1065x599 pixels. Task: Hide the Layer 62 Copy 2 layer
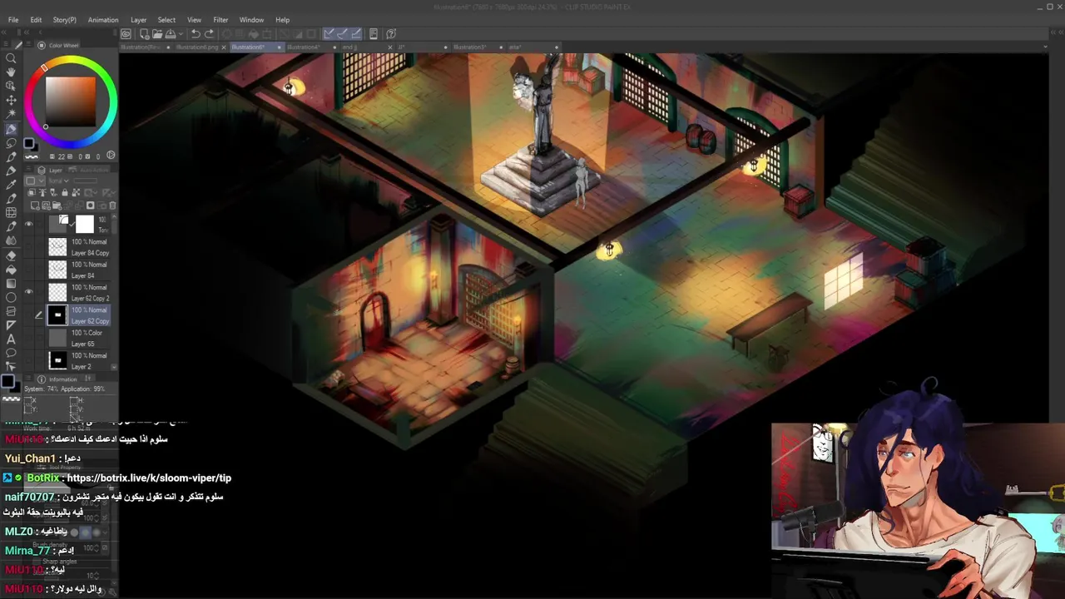(x=29, y=292)
